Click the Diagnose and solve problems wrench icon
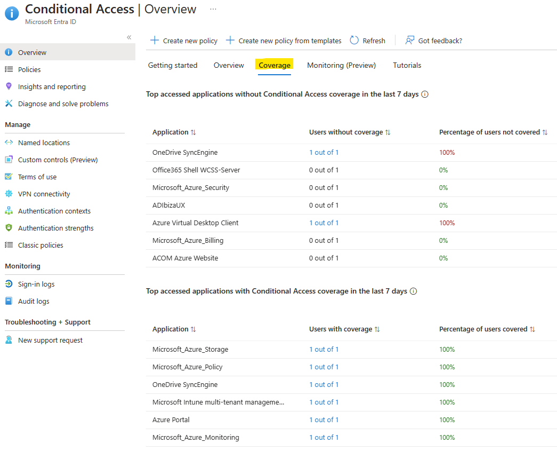 point(9,104)
